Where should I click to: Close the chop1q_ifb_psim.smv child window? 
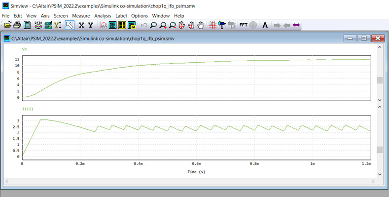[x=378, y=38]
